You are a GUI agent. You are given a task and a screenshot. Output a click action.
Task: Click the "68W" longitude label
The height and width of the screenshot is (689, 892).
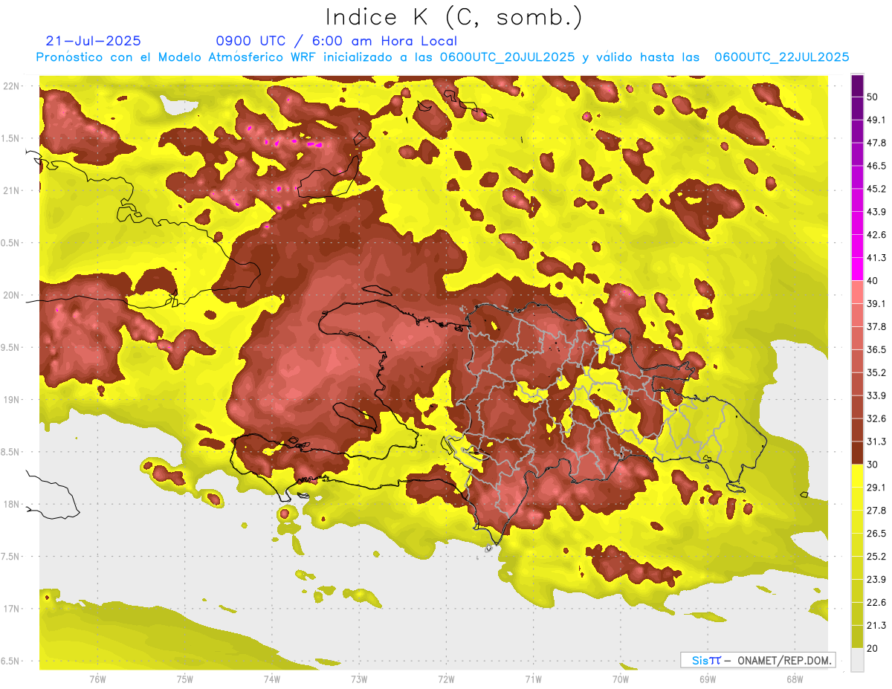(795, 679)
